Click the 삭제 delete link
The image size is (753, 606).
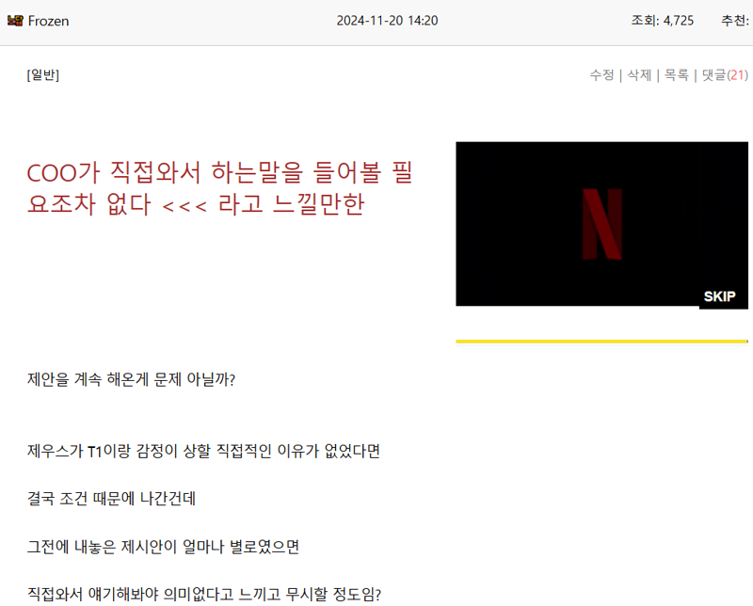click(x=639, y=75)
